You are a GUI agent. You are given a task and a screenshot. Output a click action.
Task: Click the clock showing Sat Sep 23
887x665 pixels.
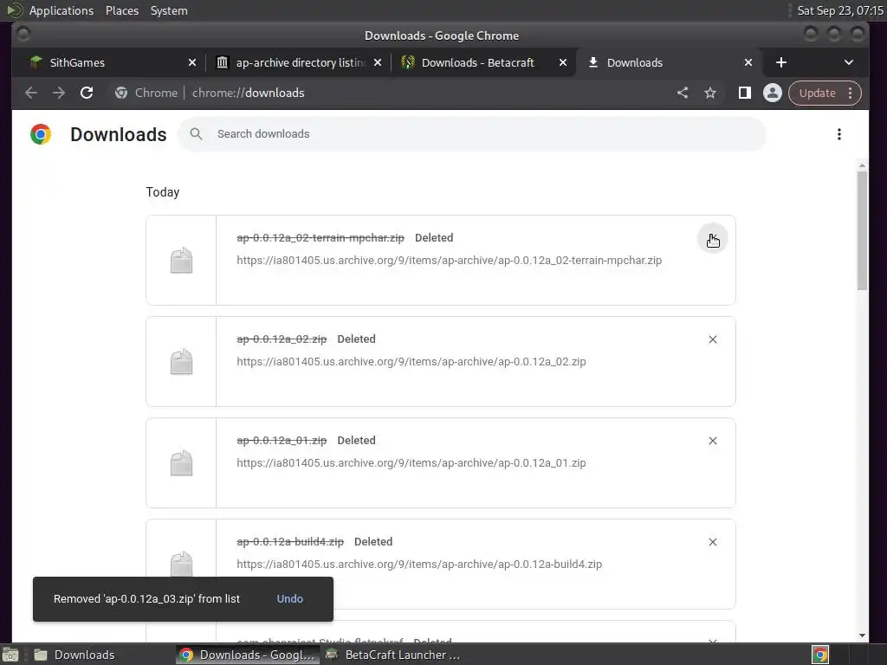tap(840, 10)
